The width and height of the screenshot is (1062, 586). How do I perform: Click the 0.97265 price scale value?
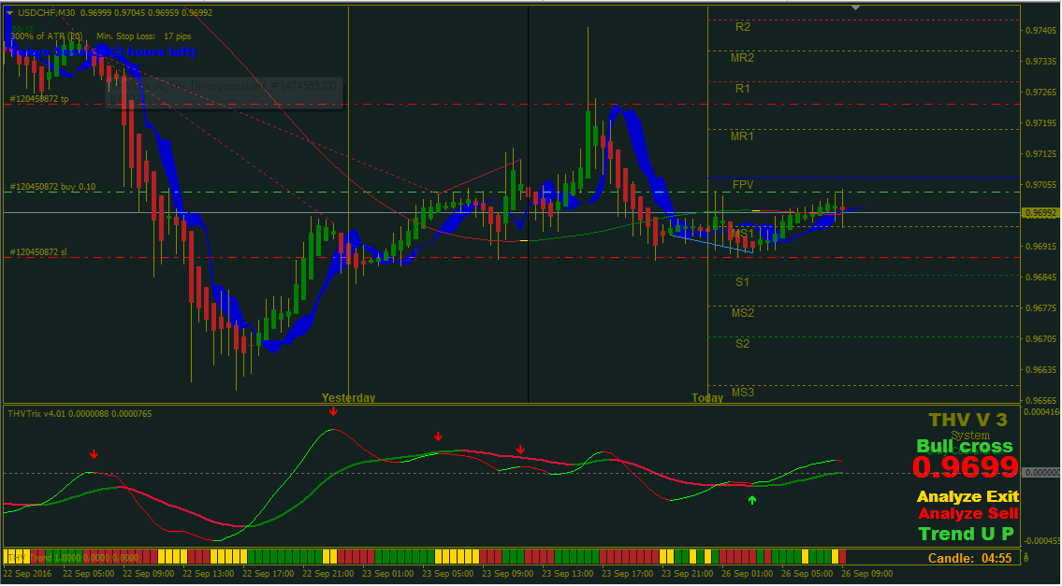pos(1041,92)
